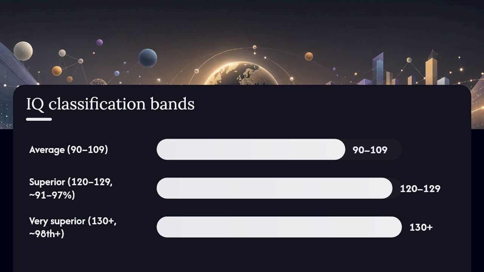Image resolution: width=484 pixels, height=272 pixels.
Task: Click the Very superior band bar
Action: pyautogui.click(x=279, y=227)
